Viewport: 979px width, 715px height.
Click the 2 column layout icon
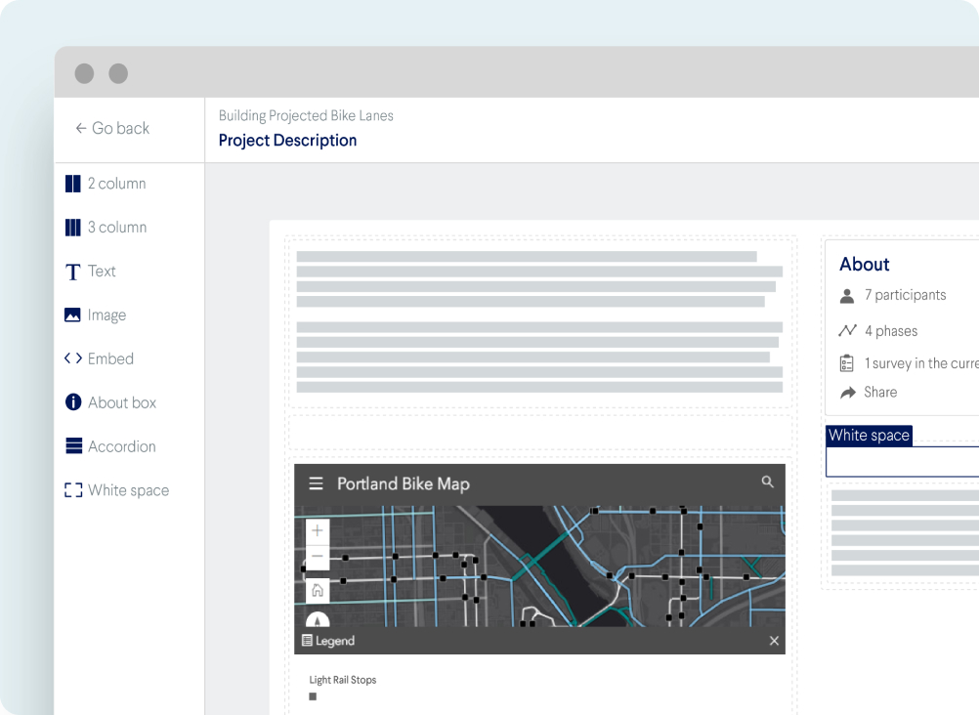click(x=73, y=184)
